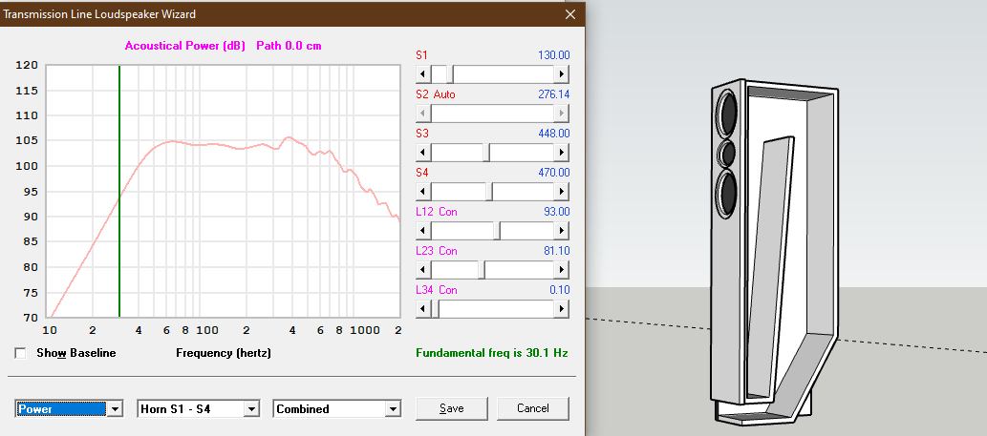This screenshot has width=987, height=436.
Task: Click the S2 Auto label
Action: (435, 94)
